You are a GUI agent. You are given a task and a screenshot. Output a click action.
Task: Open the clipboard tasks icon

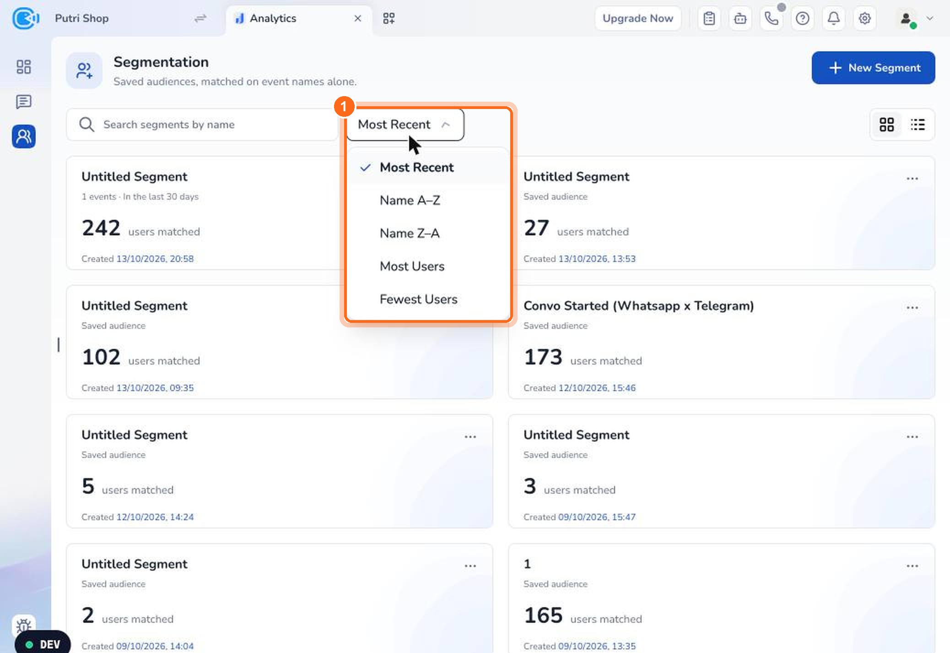pyautogui.click(x=709, y=18)
